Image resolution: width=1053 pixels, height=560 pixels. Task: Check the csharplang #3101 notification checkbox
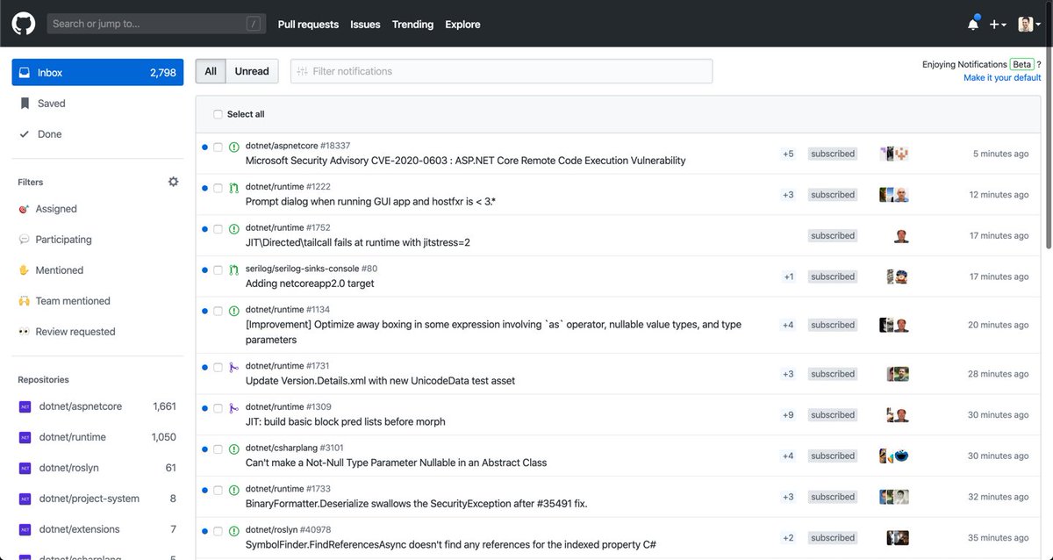[218, 449]
